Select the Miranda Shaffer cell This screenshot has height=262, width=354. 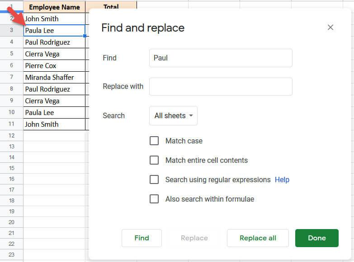coord(54,77)
